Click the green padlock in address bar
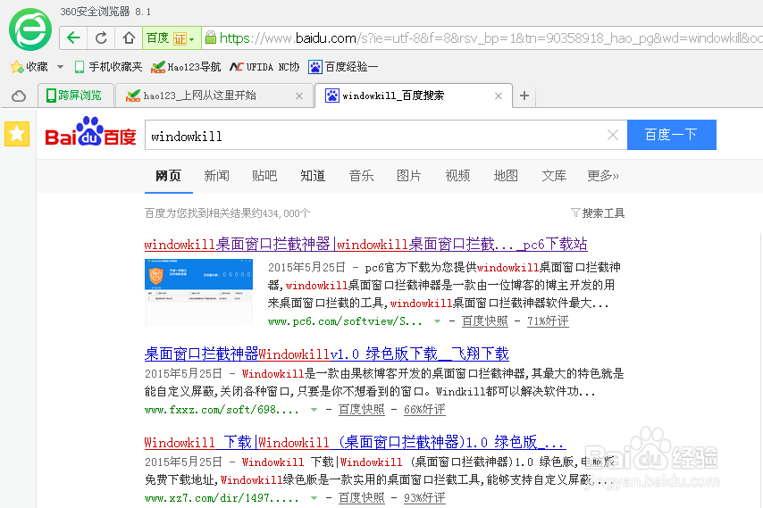Viewport: 763px width, 508px height. [x=210, y=37]
